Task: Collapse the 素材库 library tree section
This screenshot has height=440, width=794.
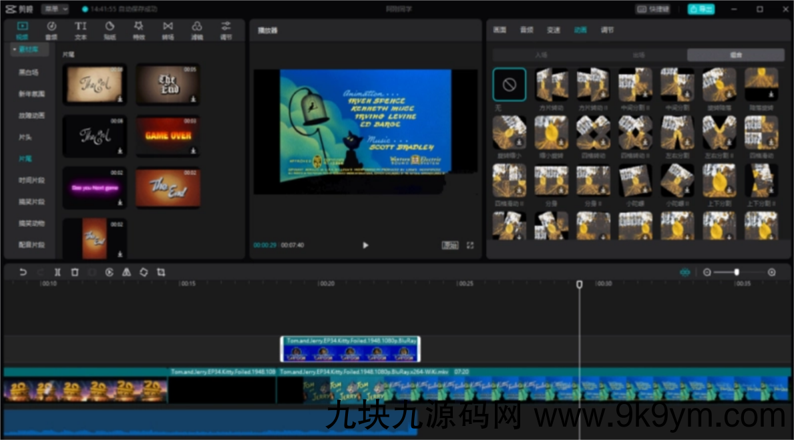Action: pos(29,50)
